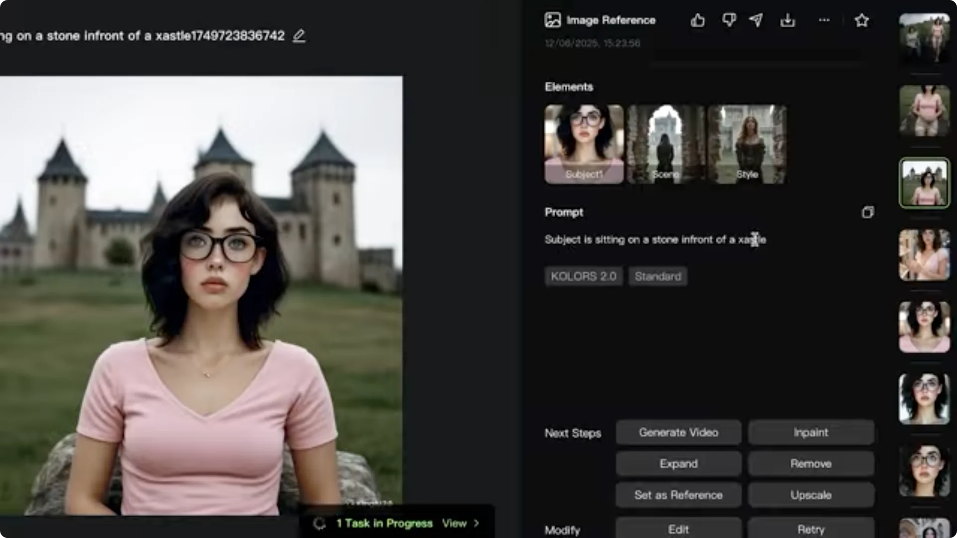This screenshot has height=538, width=957.
Task: Dislike the image using thumbs down
Action: [729, 20]
